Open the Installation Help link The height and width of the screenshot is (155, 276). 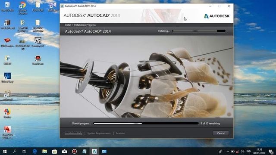(73, 133)
